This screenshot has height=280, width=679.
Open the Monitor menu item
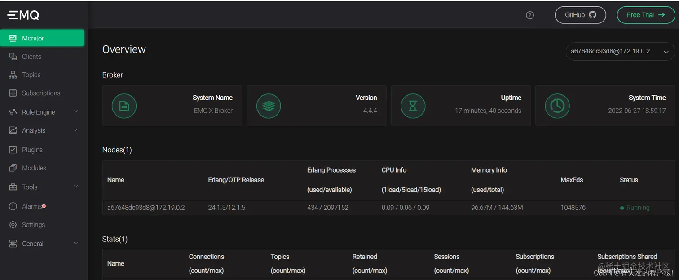tap(42, 38)
